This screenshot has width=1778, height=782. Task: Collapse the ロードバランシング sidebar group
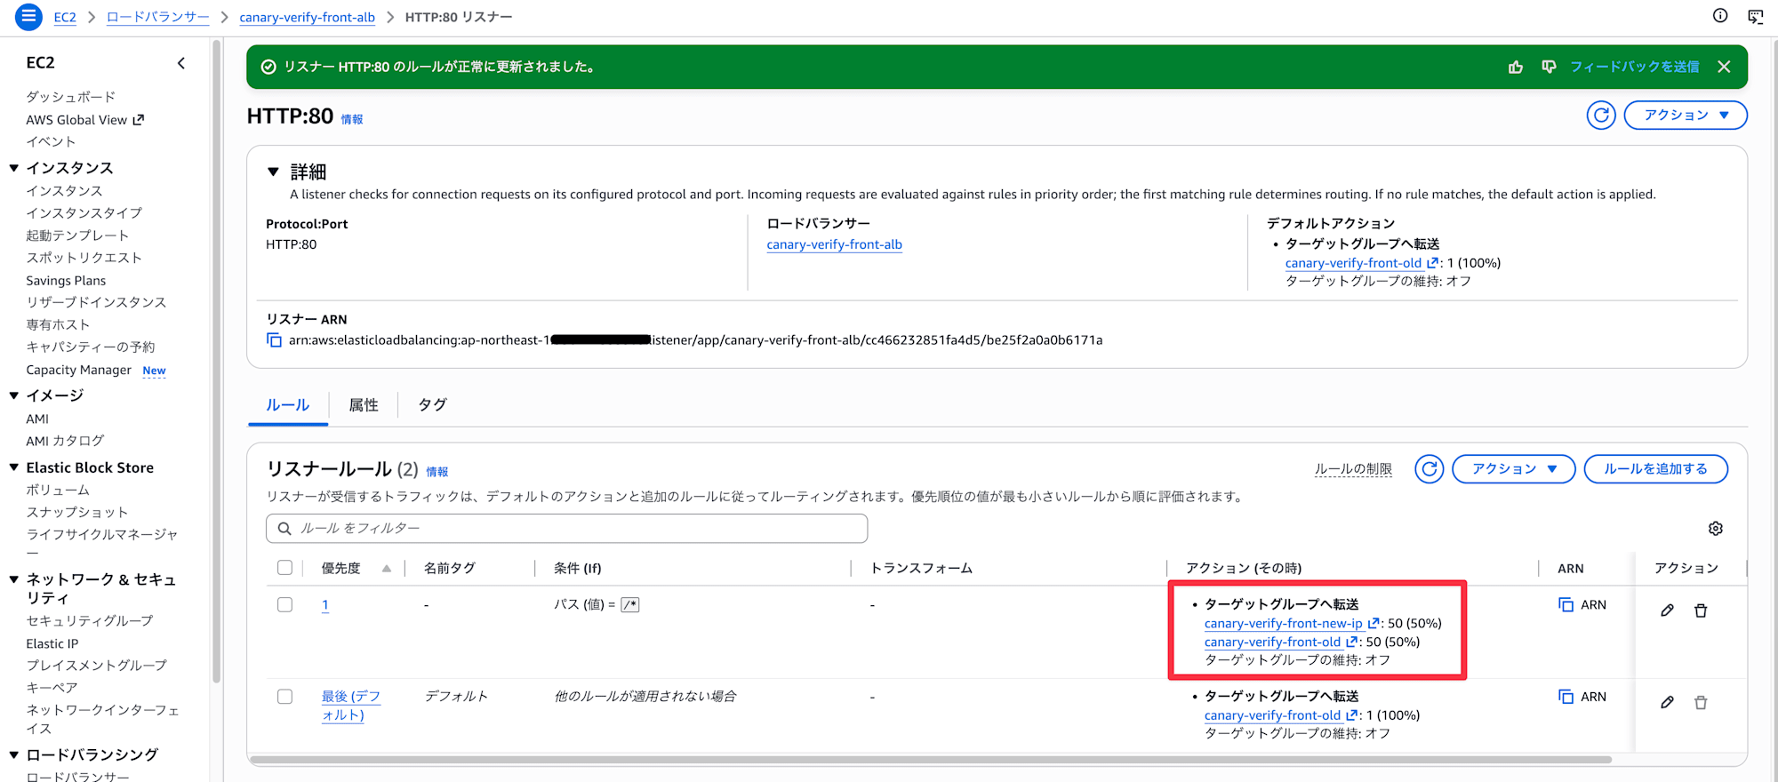(x=14, y=754)
